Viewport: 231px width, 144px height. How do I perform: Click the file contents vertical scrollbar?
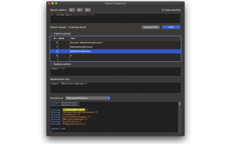coord(180,117)
